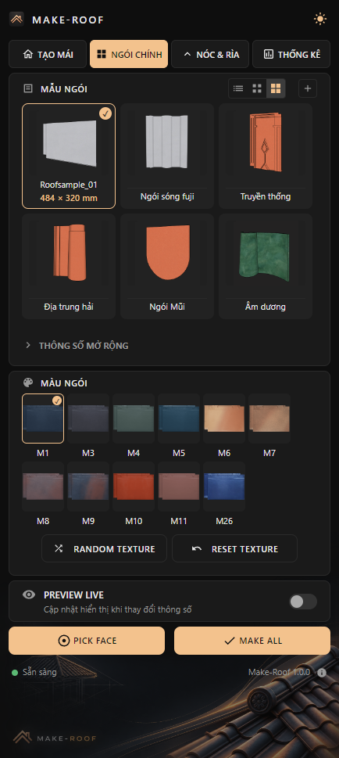Open the Tạo Mái tab
The image size is (339, 758).
pos(48,54)
